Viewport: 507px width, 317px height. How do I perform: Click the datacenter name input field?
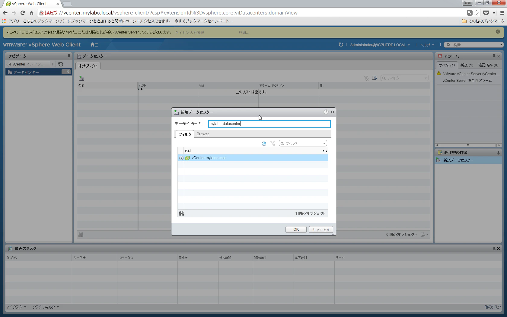point(269,124)
